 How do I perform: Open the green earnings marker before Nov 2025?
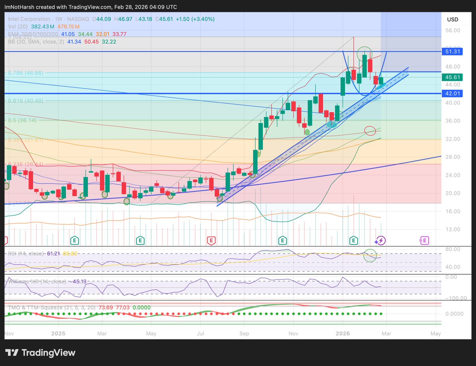pos(283,241)
